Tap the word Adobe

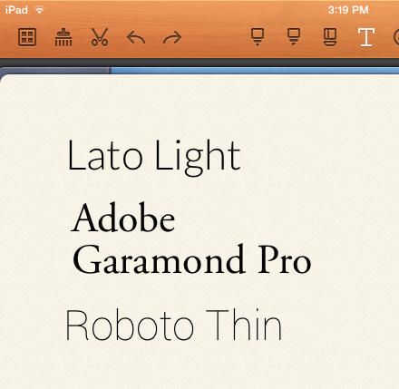[x=123, y=218]
